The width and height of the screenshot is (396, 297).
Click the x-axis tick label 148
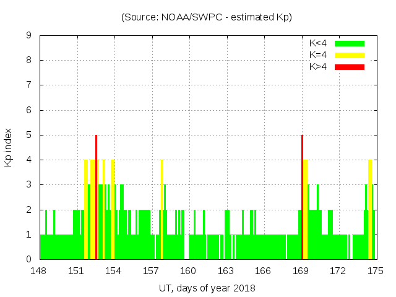click(x=40, y=271)
